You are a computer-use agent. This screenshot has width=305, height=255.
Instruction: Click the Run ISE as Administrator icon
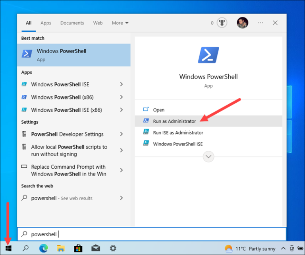pos(146,132)
